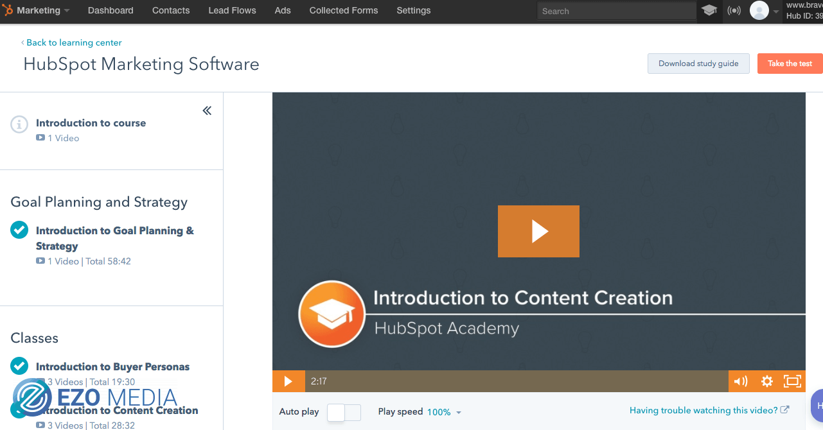Click the HubSpot Marketing Software page title
The width and height of the screenshot is (823, 430).
[x=141, y=64]
